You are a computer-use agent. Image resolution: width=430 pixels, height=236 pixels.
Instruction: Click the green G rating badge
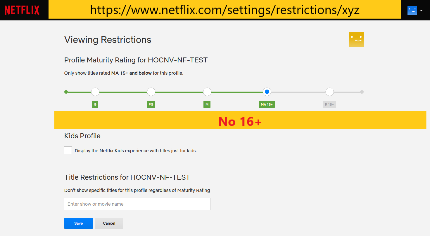pyautogui.click(x=95, y=104)
